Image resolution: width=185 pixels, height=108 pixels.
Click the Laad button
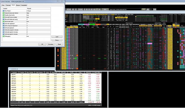tap(57, 37)
